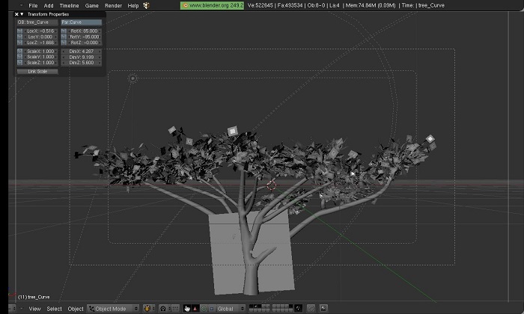Click the lock layers to scene icon
Image resolution: width=524 pixels, height=314 pixels.
pos(299,308)
